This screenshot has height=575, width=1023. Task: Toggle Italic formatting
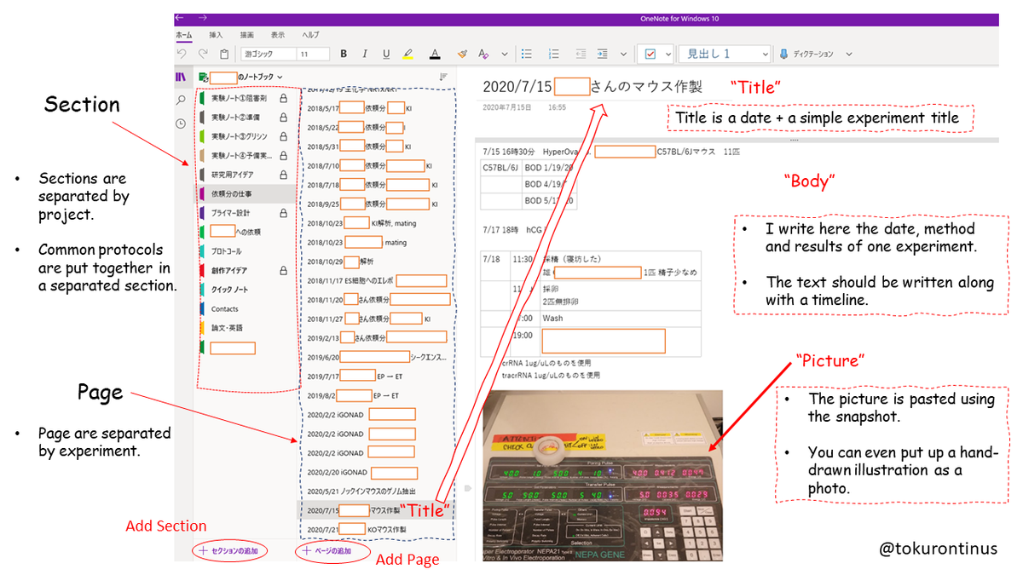[365, 54]
